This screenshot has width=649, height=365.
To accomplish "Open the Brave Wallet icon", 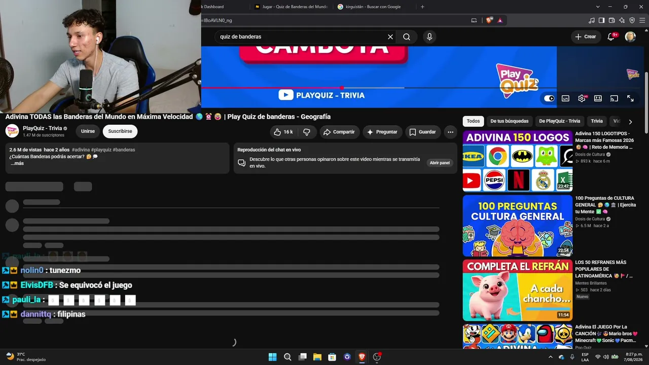I will point(612,20).
